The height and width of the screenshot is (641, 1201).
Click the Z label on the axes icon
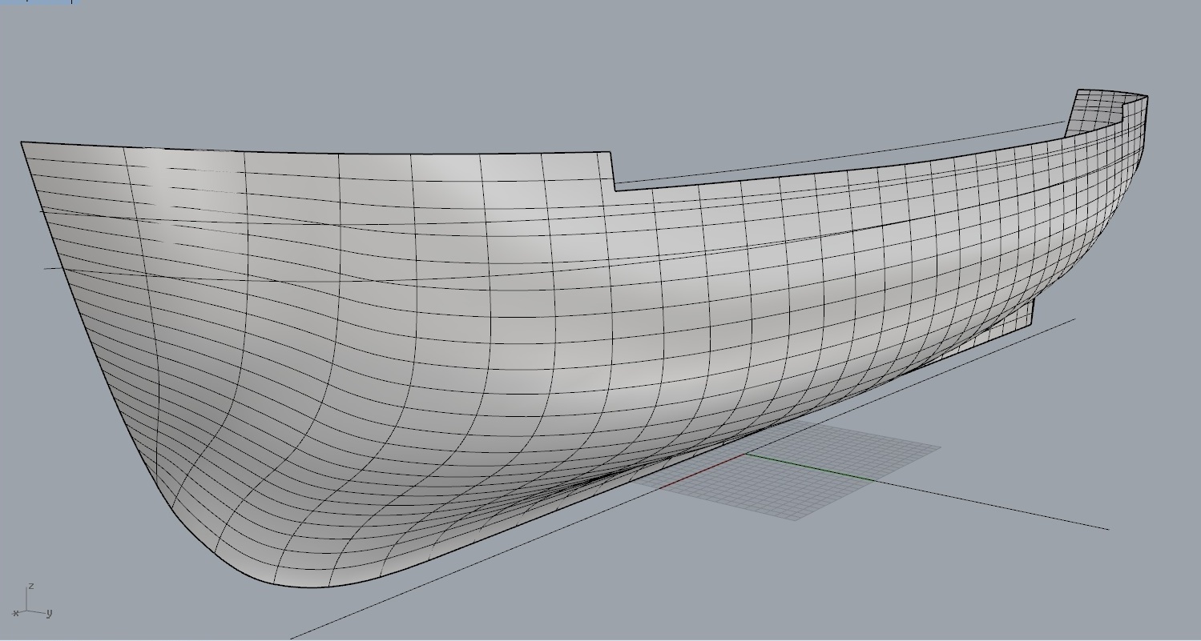30,587
